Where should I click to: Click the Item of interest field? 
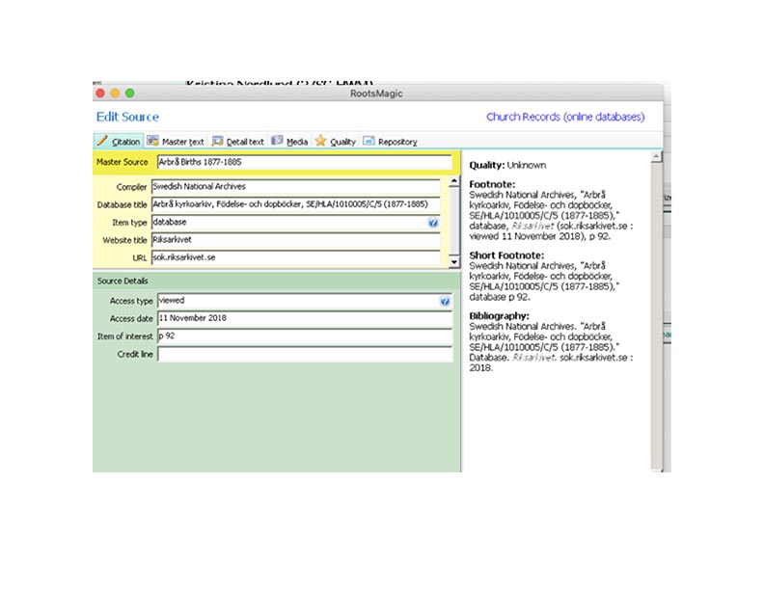point(305,336)
